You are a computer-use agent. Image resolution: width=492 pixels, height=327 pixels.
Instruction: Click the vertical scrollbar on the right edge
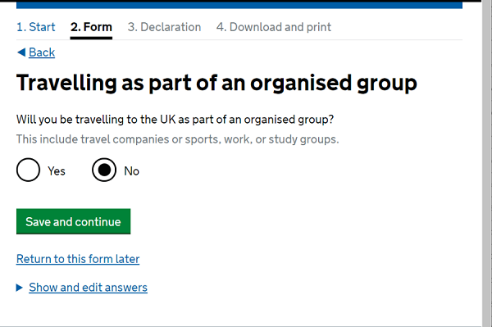point(487,163)
